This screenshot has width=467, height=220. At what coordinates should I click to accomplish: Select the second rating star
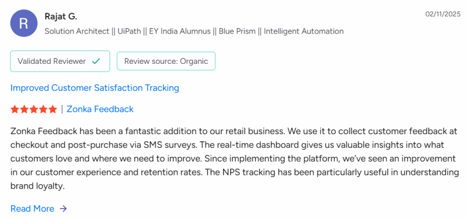pos(24,109)
